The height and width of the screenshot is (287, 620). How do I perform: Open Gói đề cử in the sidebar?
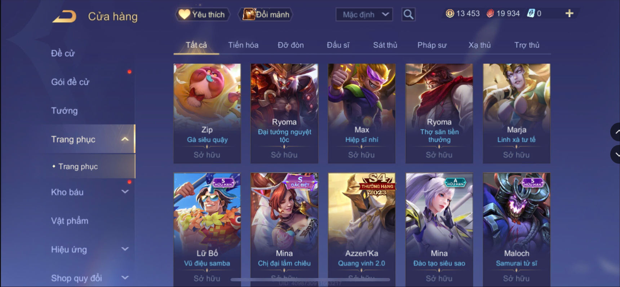(70, 82)
